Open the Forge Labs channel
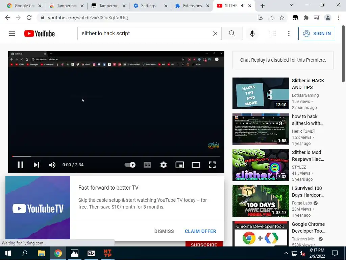 [x=302, y=203]
